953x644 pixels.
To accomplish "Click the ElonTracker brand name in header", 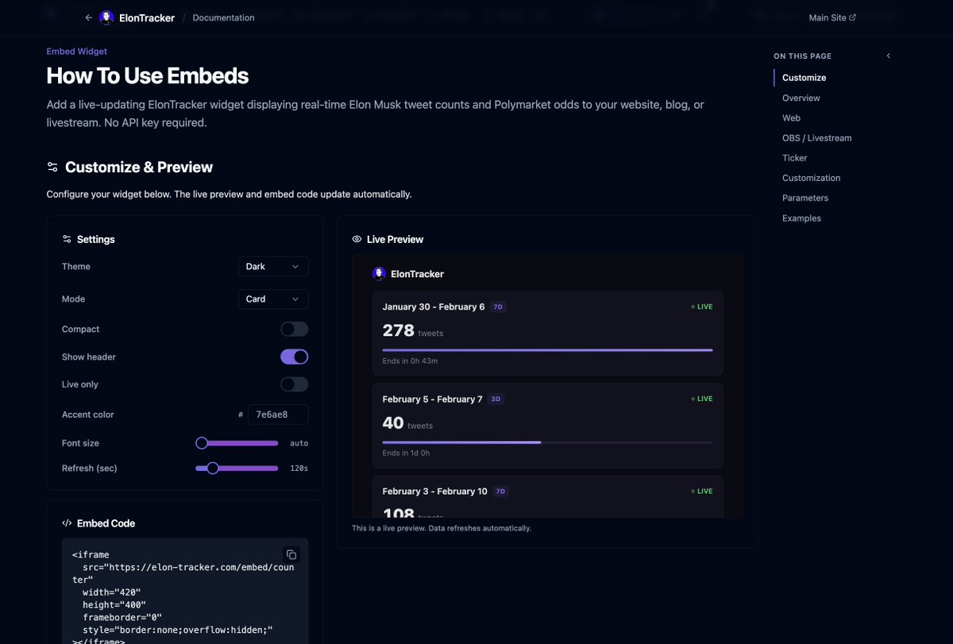I will point(147,17).
